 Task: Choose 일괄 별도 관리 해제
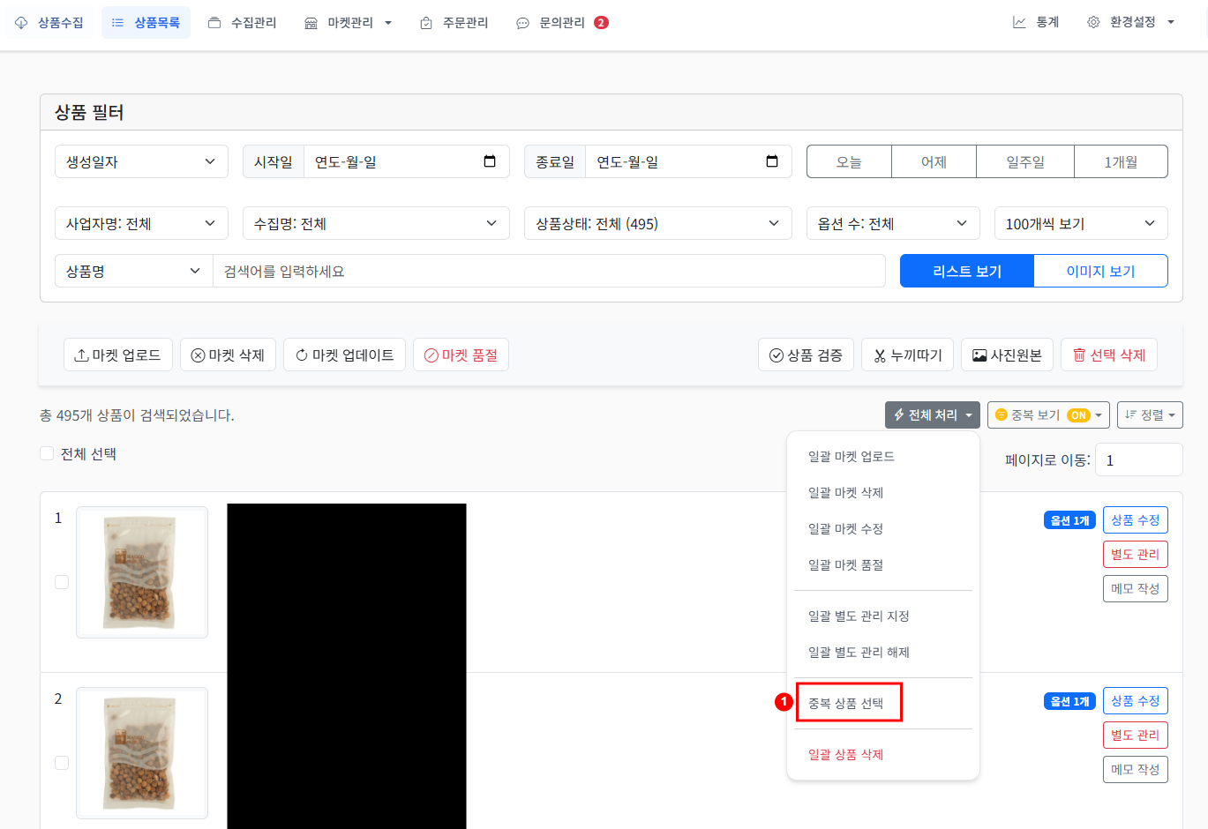click(883, 652)
